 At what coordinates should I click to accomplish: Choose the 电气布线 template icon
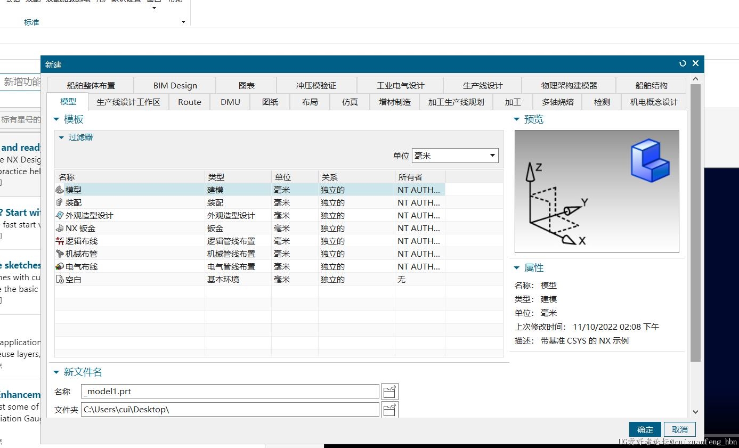click(x=60, y=266)
